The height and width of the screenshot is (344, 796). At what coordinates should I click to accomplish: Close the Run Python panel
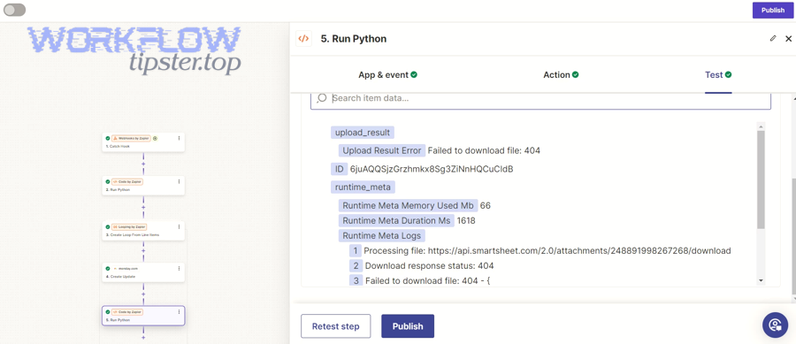(x=788, y=39)
